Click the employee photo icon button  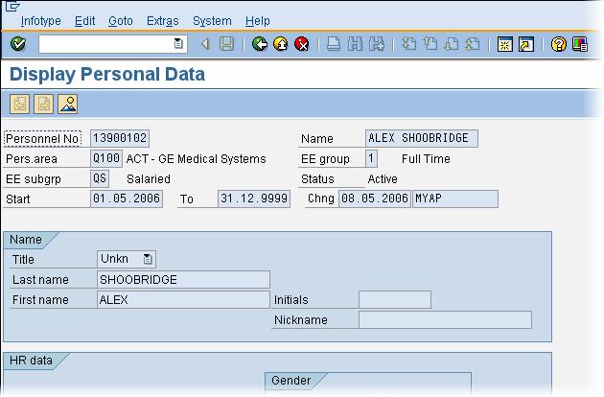click(x=67, y=105)
